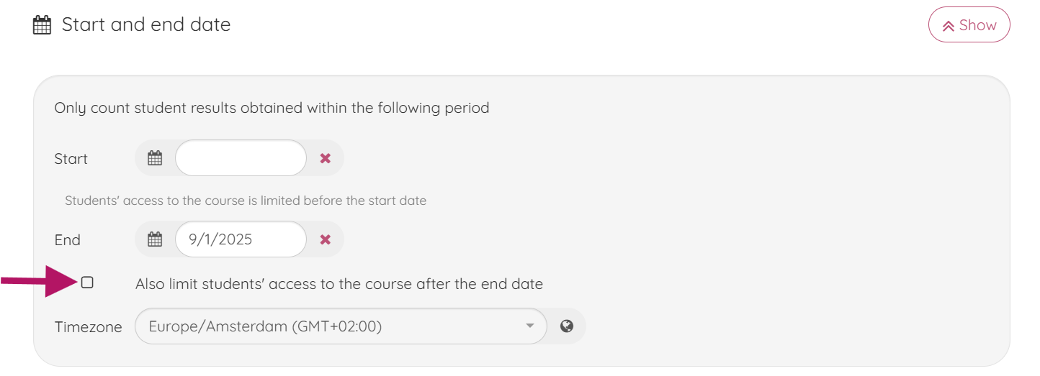
Task: Click the 'End' field label
Action: [x=68, y=240]
